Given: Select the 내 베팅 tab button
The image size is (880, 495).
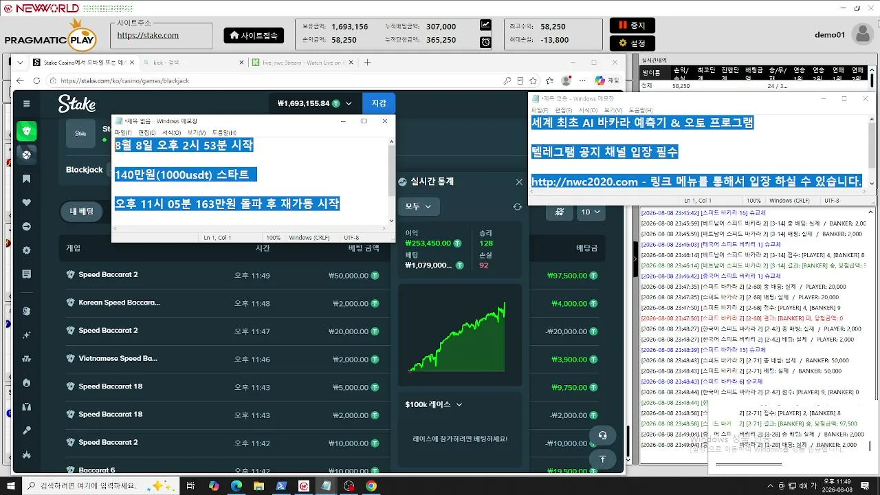Looking at the screenshot, I should click(82, 212).
